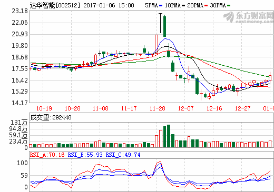The height and width of the screenshot is (192, 274).
Task: Select the 达华智能 stock title text
Action: (42, 5)
